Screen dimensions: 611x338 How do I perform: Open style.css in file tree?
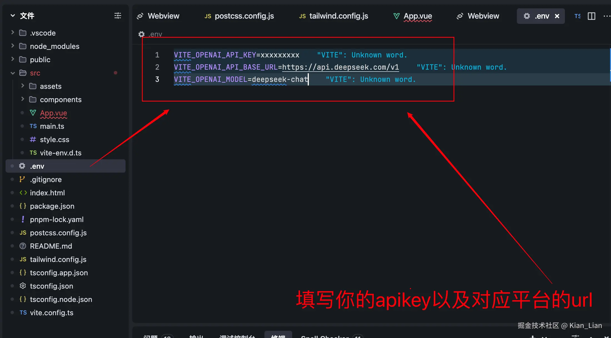pos(54,140)
